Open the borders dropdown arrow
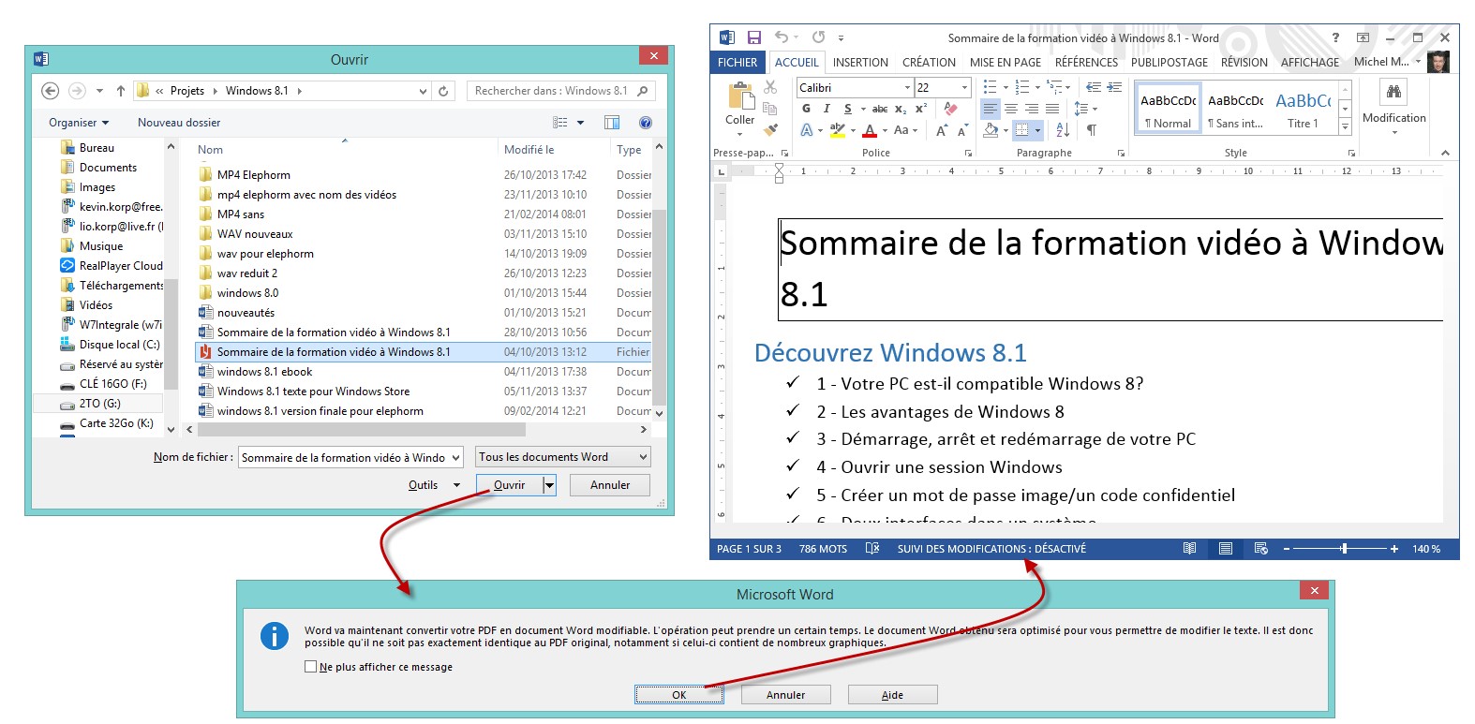Screen dimensions: 1475x724 click(x=1038, y=130)
